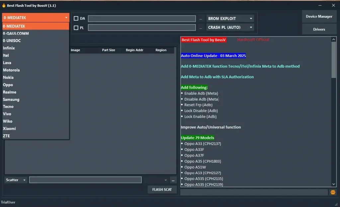Open Device Manager
This screenshot has width=340, height=207.
click(x=319, y=17)
